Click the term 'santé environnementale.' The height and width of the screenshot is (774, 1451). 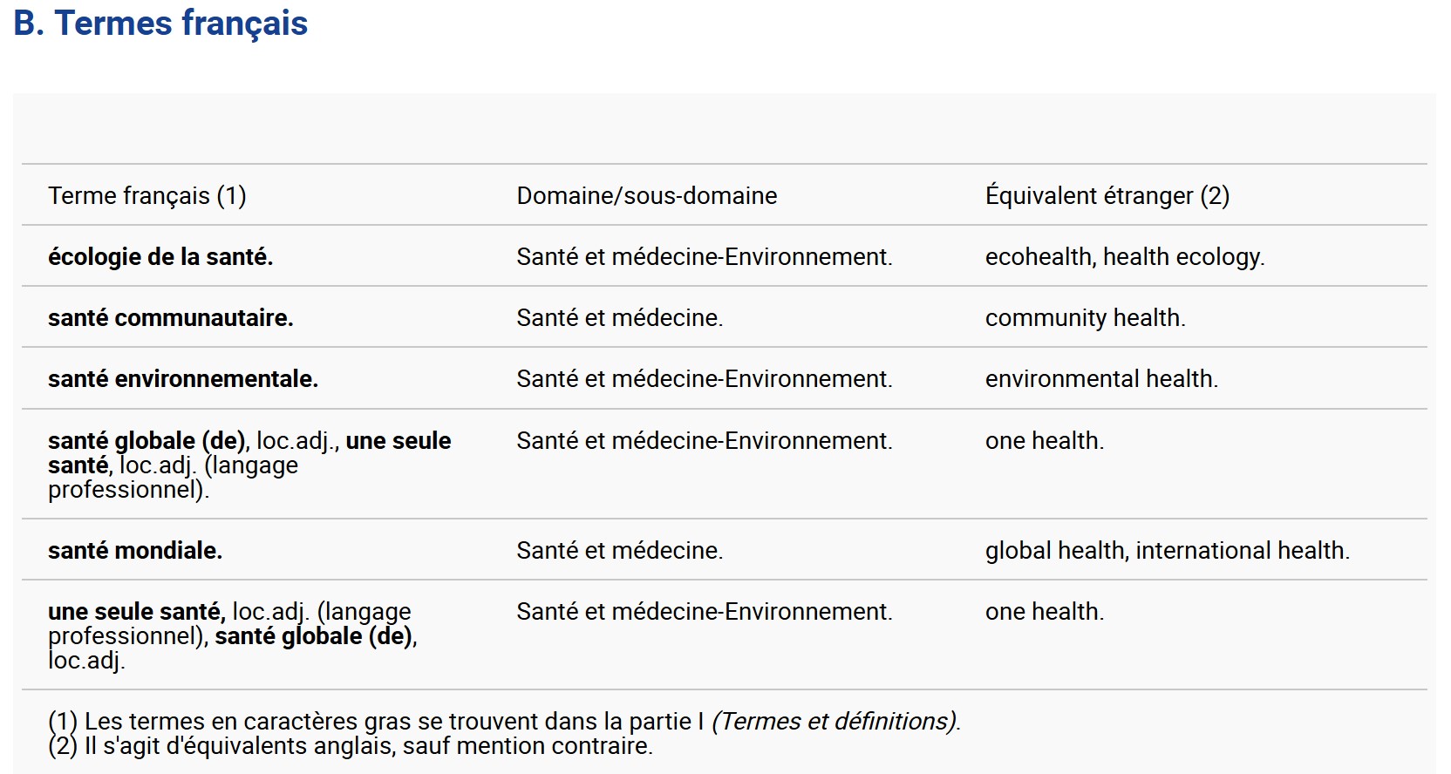point(183,378)
